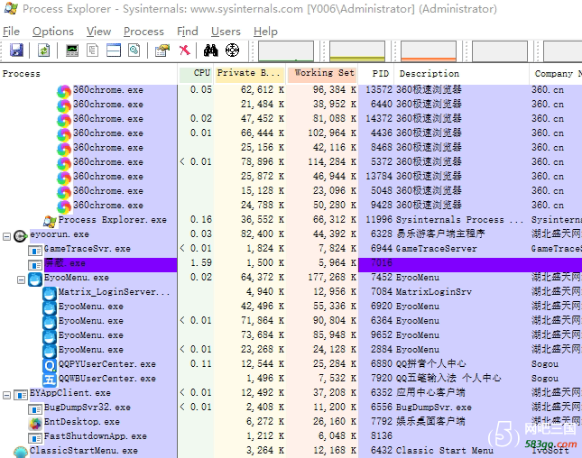Click the icon of QQPYUserCenter.exe
Screen dimensions: 582x458
point(50,365)
